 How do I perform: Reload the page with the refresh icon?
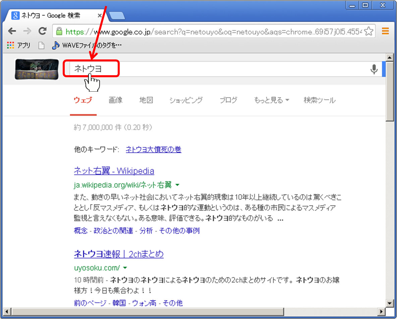tap(42, 31)
